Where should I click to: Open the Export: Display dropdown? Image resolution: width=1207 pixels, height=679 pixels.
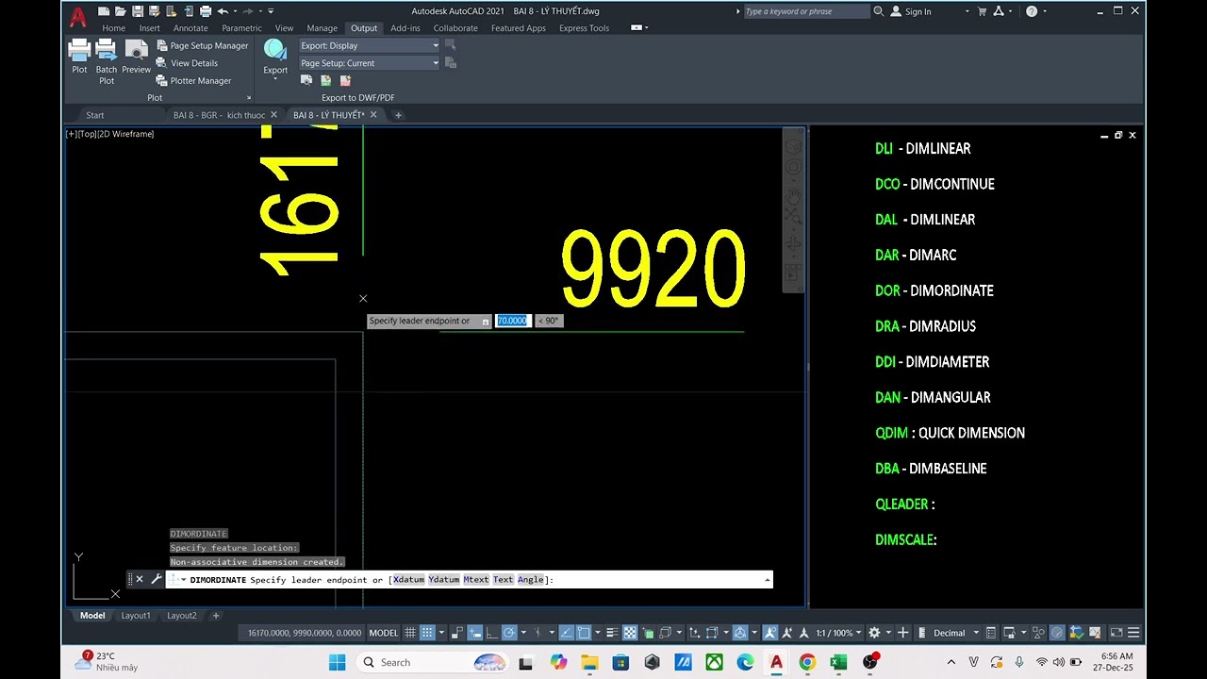coord(369,45)
